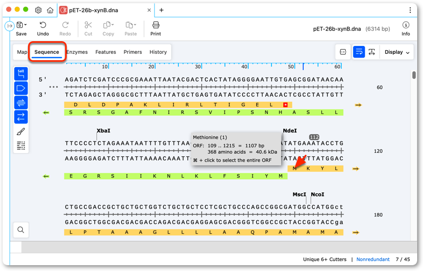
Task: Click the 112 position badge
Action: click(314, 137)
